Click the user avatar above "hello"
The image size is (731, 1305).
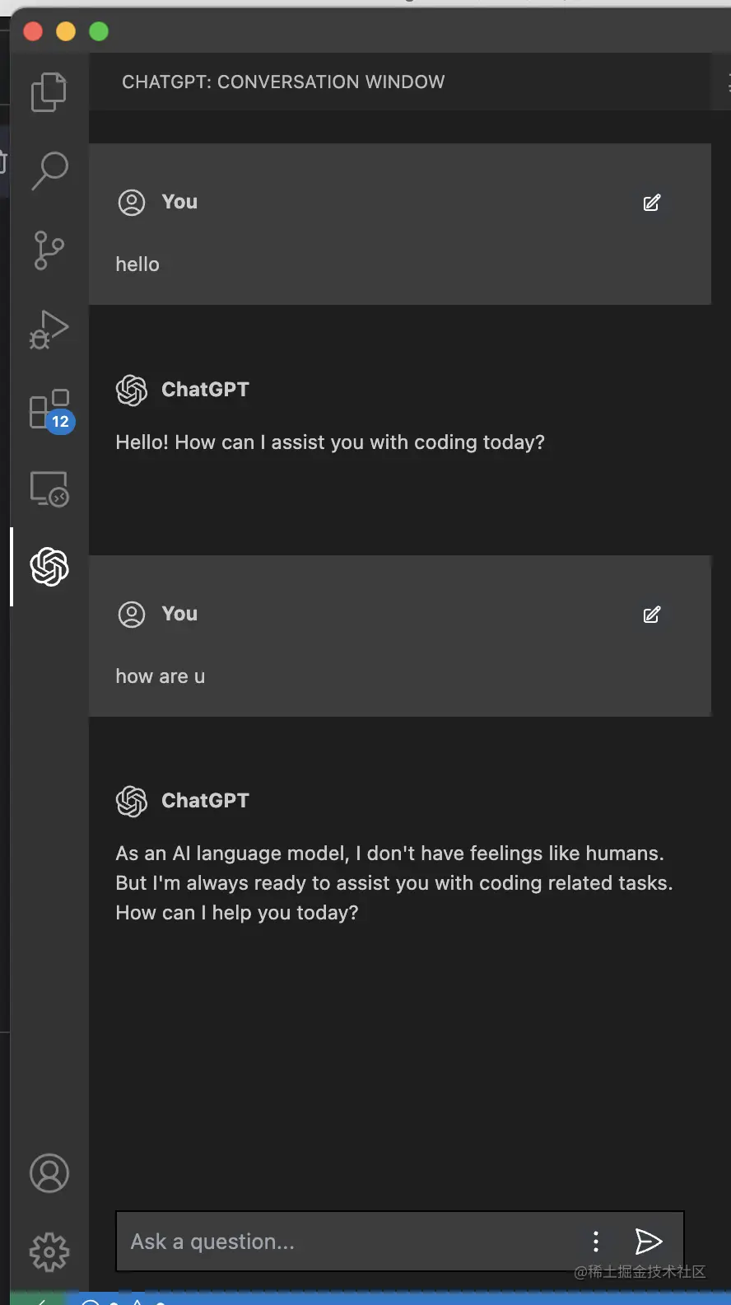coord(132,202)
